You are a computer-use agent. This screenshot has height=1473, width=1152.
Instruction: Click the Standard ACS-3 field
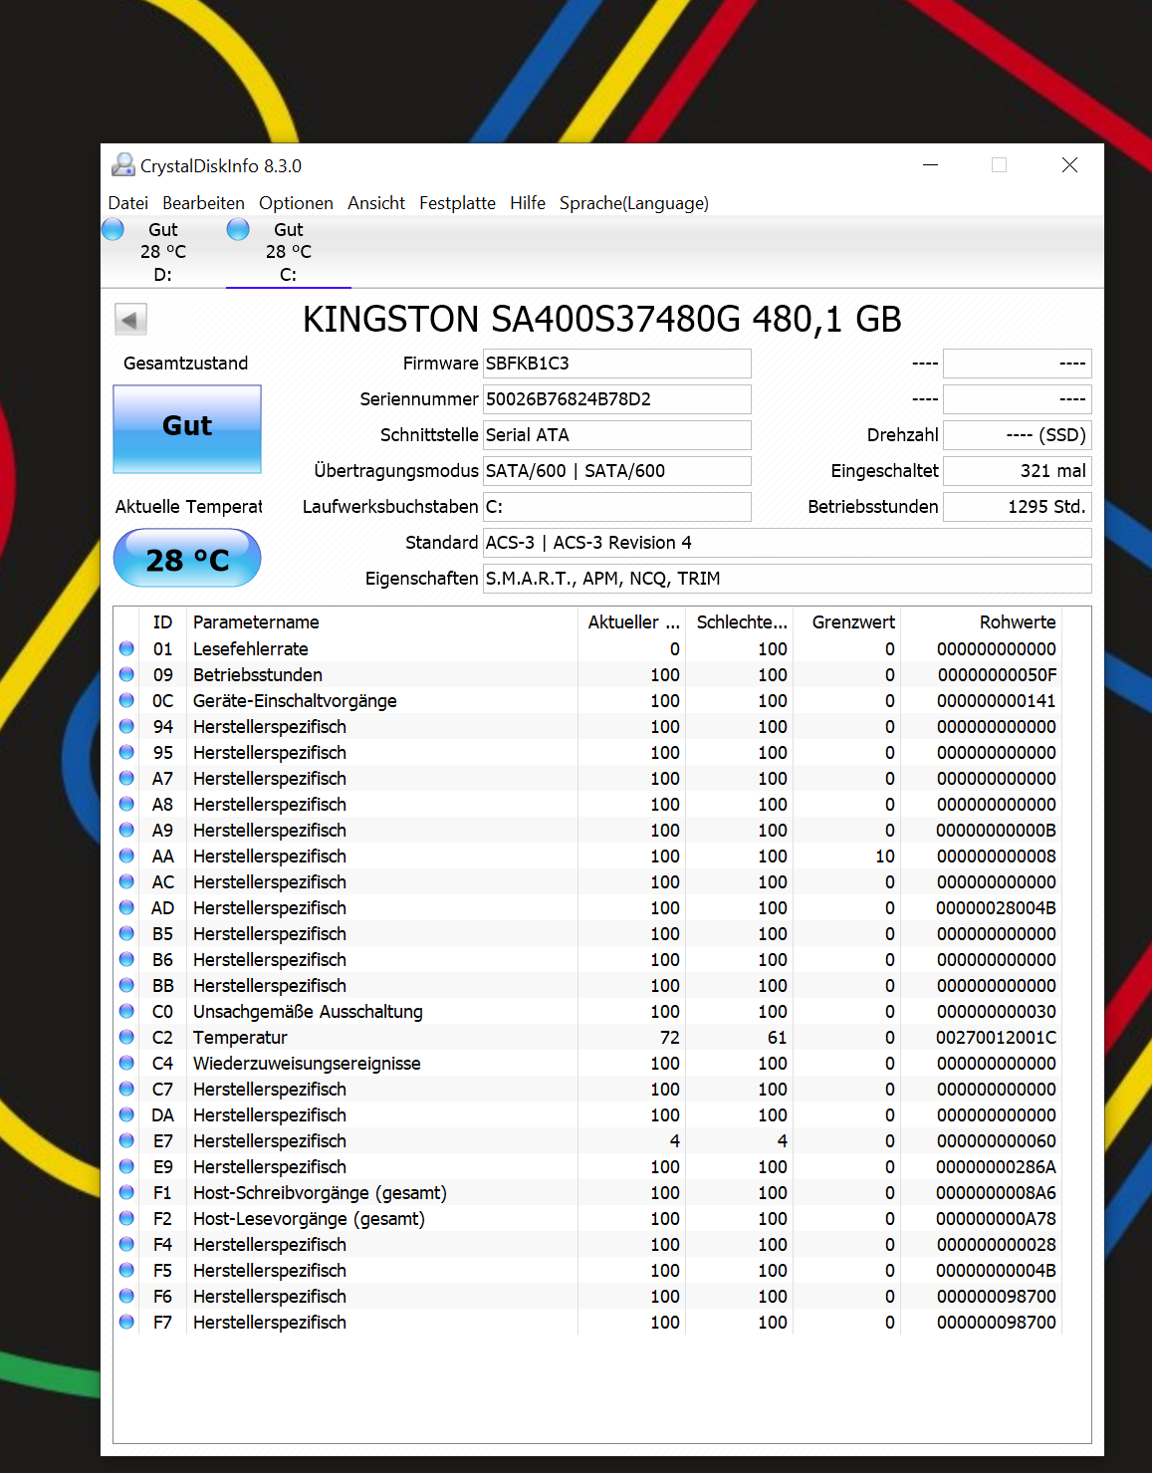(x=788, y=543)
